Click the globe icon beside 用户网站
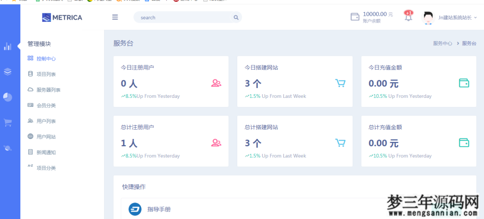Viewport: 484px width, 219px height. [x=30, y=136]
